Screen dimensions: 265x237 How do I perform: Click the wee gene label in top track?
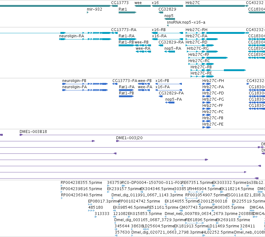coord(138,3)
